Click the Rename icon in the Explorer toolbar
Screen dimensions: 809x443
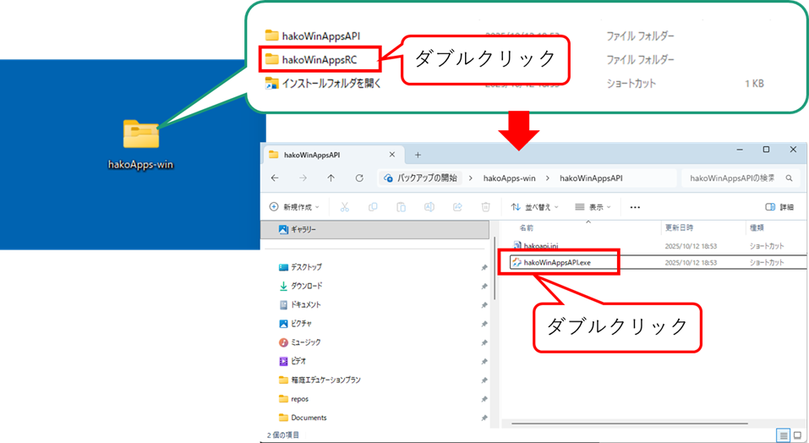tap(429, 207)
